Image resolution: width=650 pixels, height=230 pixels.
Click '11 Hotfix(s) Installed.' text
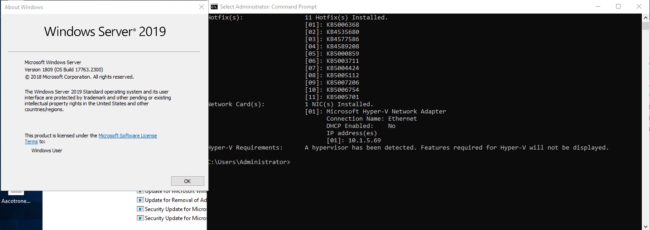tap(347, 18)
